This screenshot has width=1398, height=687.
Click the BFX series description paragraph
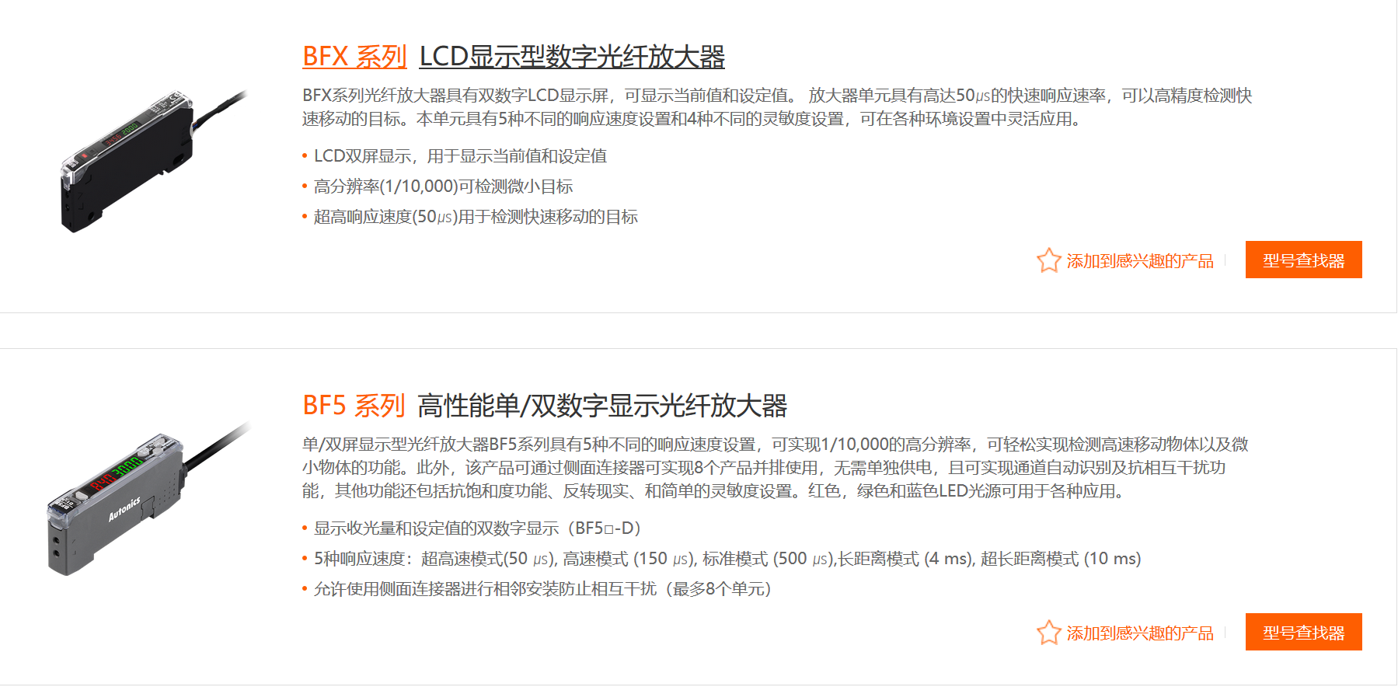pyautogui.click(x=776, y=107)
